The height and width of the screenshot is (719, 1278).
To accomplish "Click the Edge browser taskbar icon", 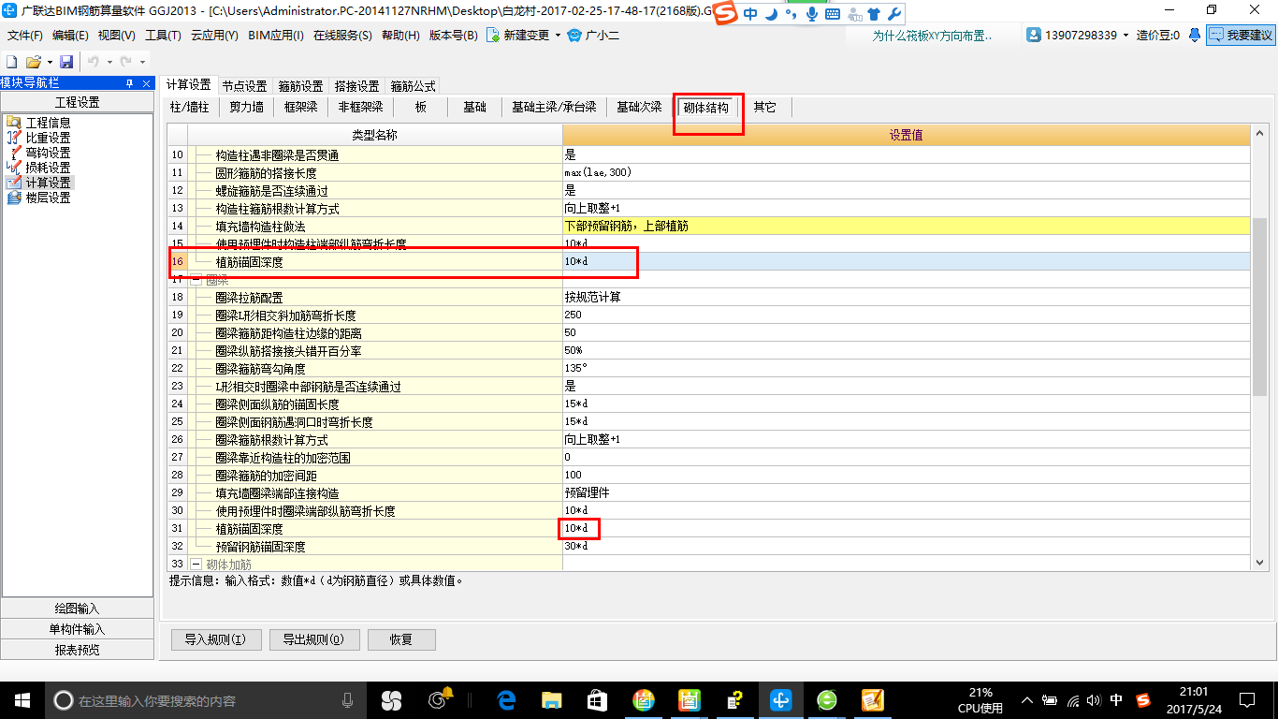I will click(x=507, y=699).
